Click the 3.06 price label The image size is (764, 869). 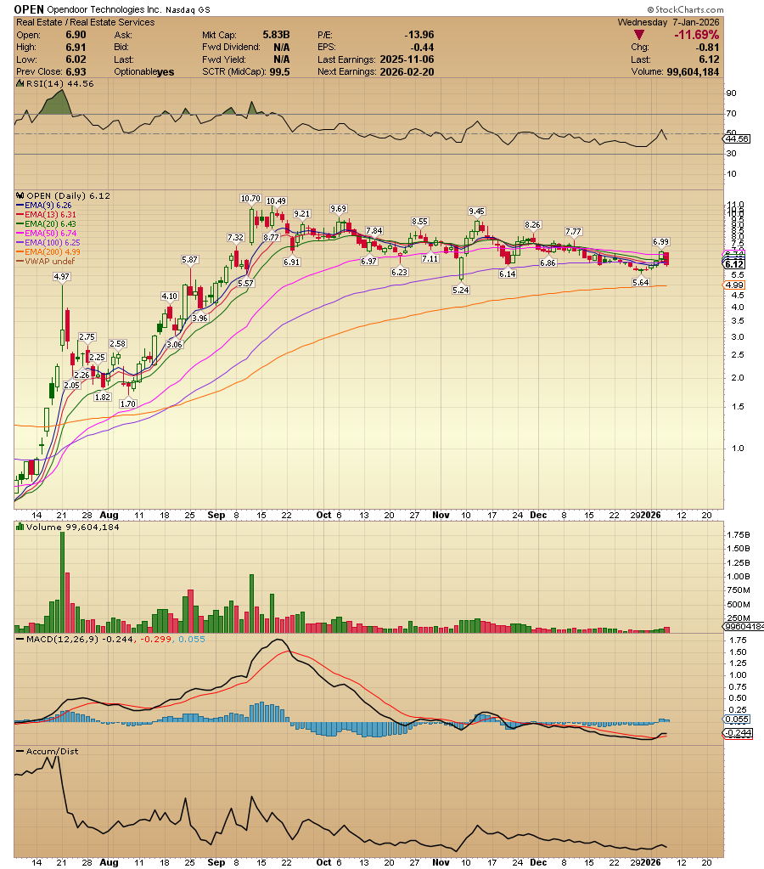click(x=175, y=344)
